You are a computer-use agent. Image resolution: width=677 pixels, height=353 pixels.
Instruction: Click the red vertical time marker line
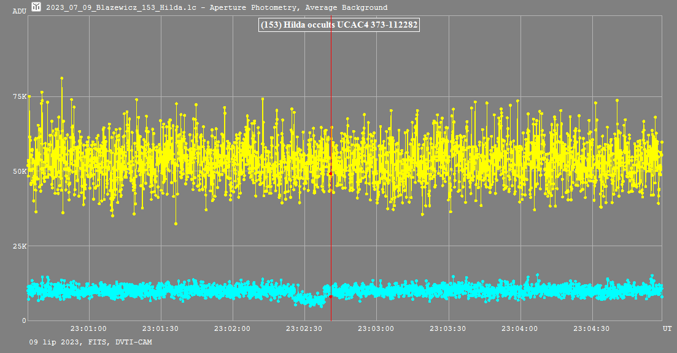[x=331, y=168]
